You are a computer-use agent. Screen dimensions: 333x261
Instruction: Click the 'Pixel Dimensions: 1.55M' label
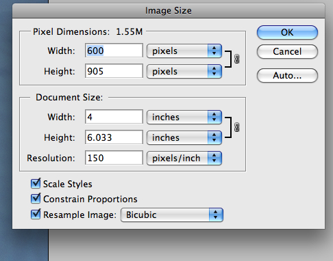coord(88,31)
